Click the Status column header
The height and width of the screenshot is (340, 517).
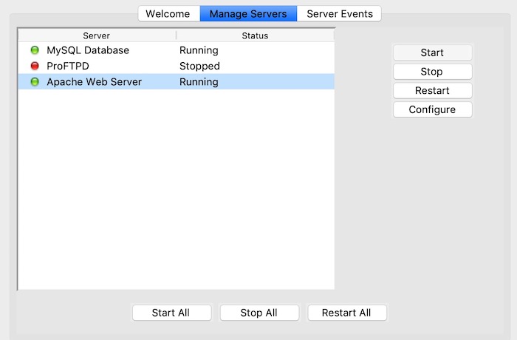[x=255, y=35]
